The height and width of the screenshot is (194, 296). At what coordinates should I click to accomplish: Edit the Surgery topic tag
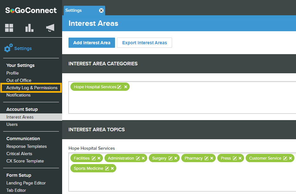pyautogui.click(x=170, y=158)
